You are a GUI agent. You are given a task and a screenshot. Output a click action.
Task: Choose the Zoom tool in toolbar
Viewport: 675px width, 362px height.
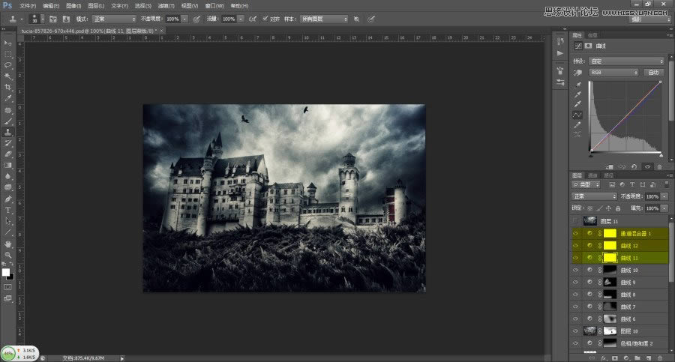pyautogui.click(x=7, y=254)
